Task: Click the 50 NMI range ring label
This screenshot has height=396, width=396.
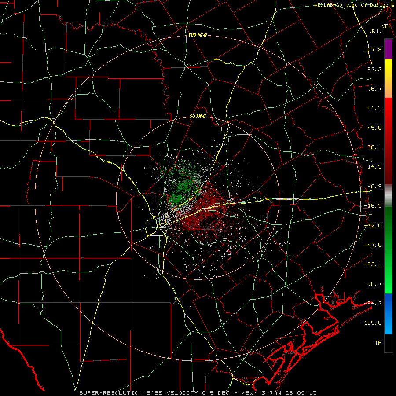Action: click(x=198, y=117)
